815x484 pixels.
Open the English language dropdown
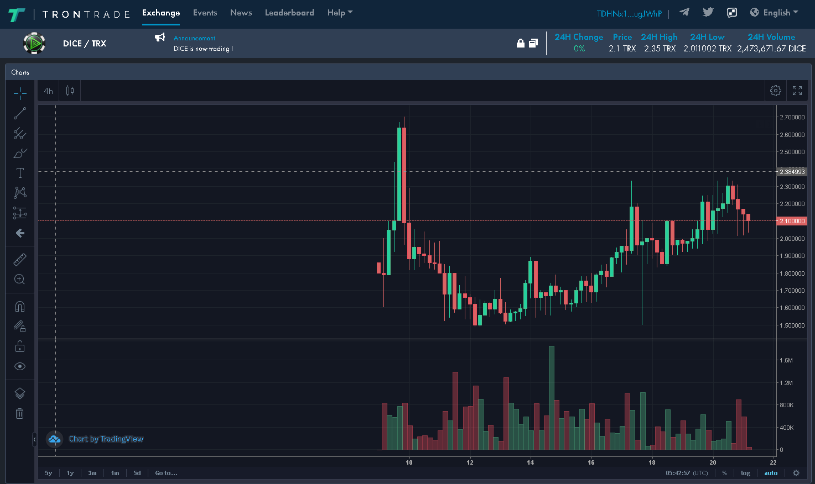point(774,13)
